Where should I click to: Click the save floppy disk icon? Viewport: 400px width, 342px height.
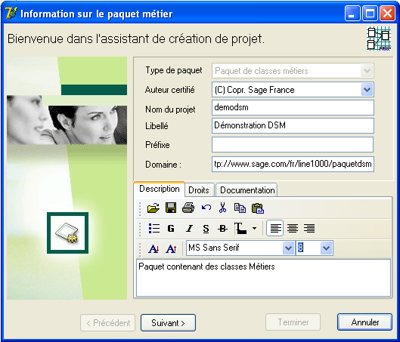[171, 208]
